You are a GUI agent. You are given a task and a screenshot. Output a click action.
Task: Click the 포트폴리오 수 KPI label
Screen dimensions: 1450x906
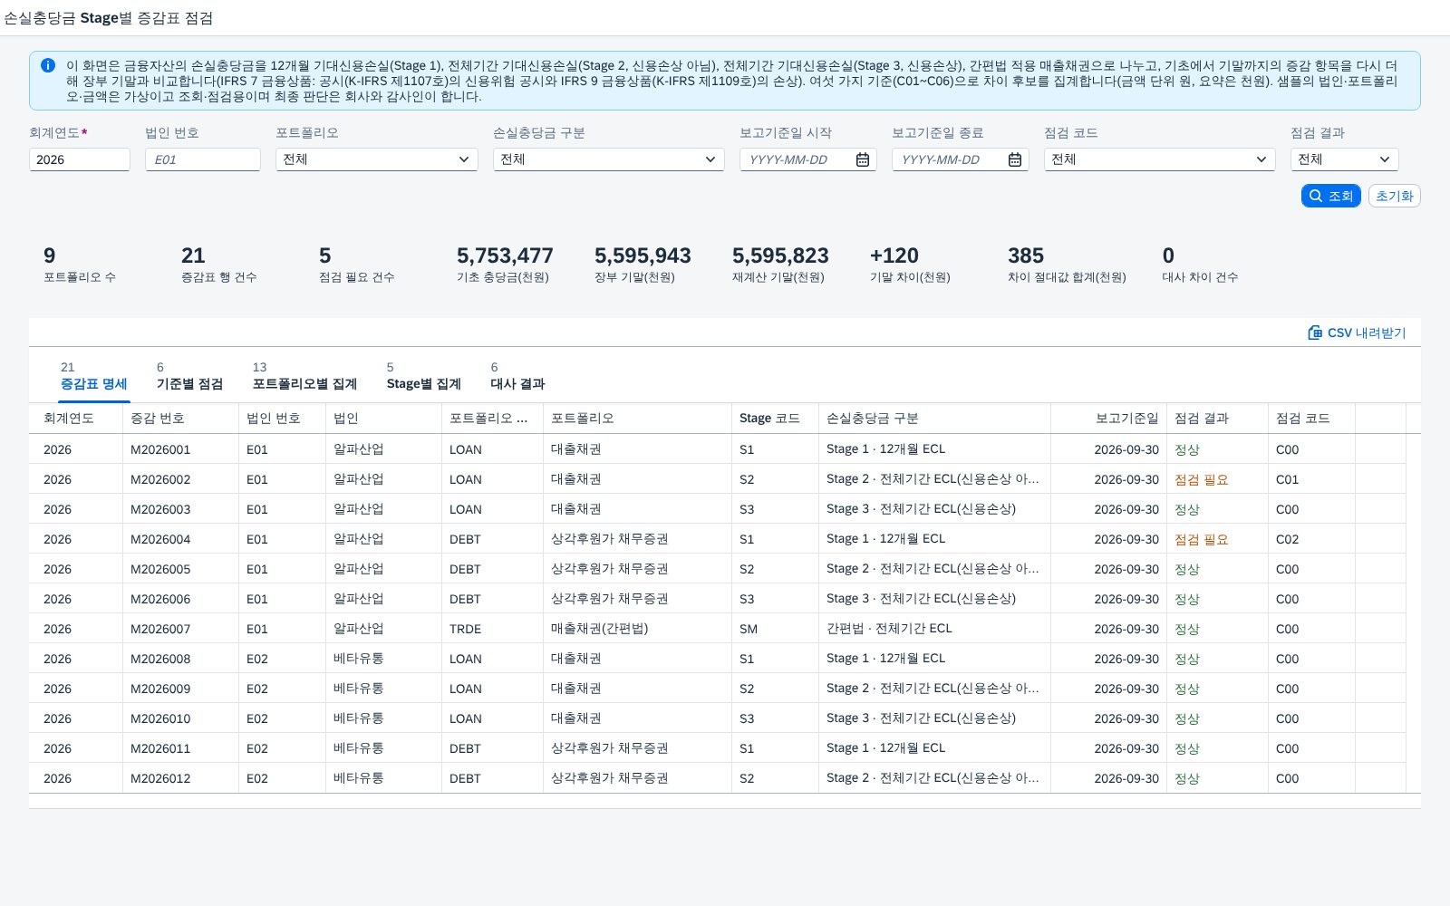click(80, 277)
